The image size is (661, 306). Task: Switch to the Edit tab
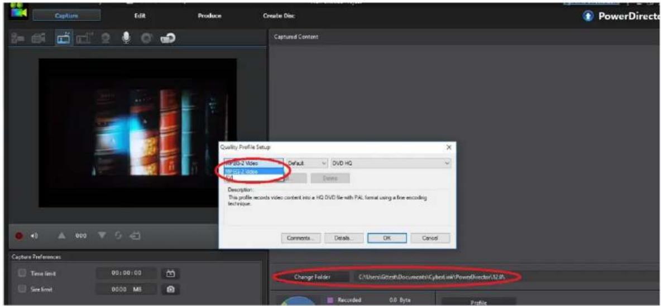point(140,16)
